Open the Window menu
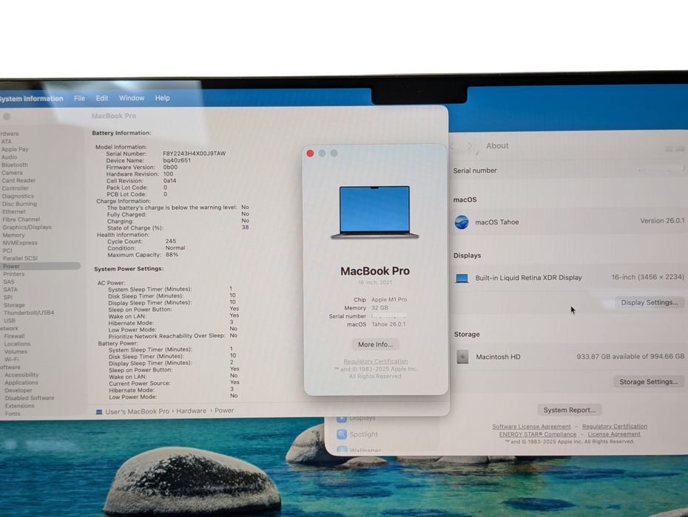688x517 pixels. pyautogui.click(x=132, y=98)
